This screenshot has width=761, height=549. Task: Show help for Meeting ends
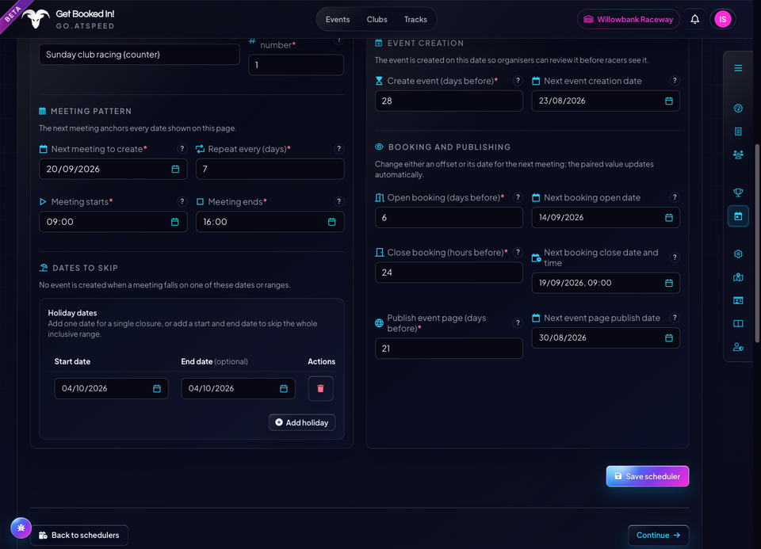point(338,201)
